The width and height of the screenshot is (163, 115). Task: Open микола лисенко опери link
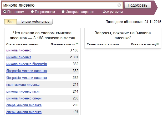point(24,98)
